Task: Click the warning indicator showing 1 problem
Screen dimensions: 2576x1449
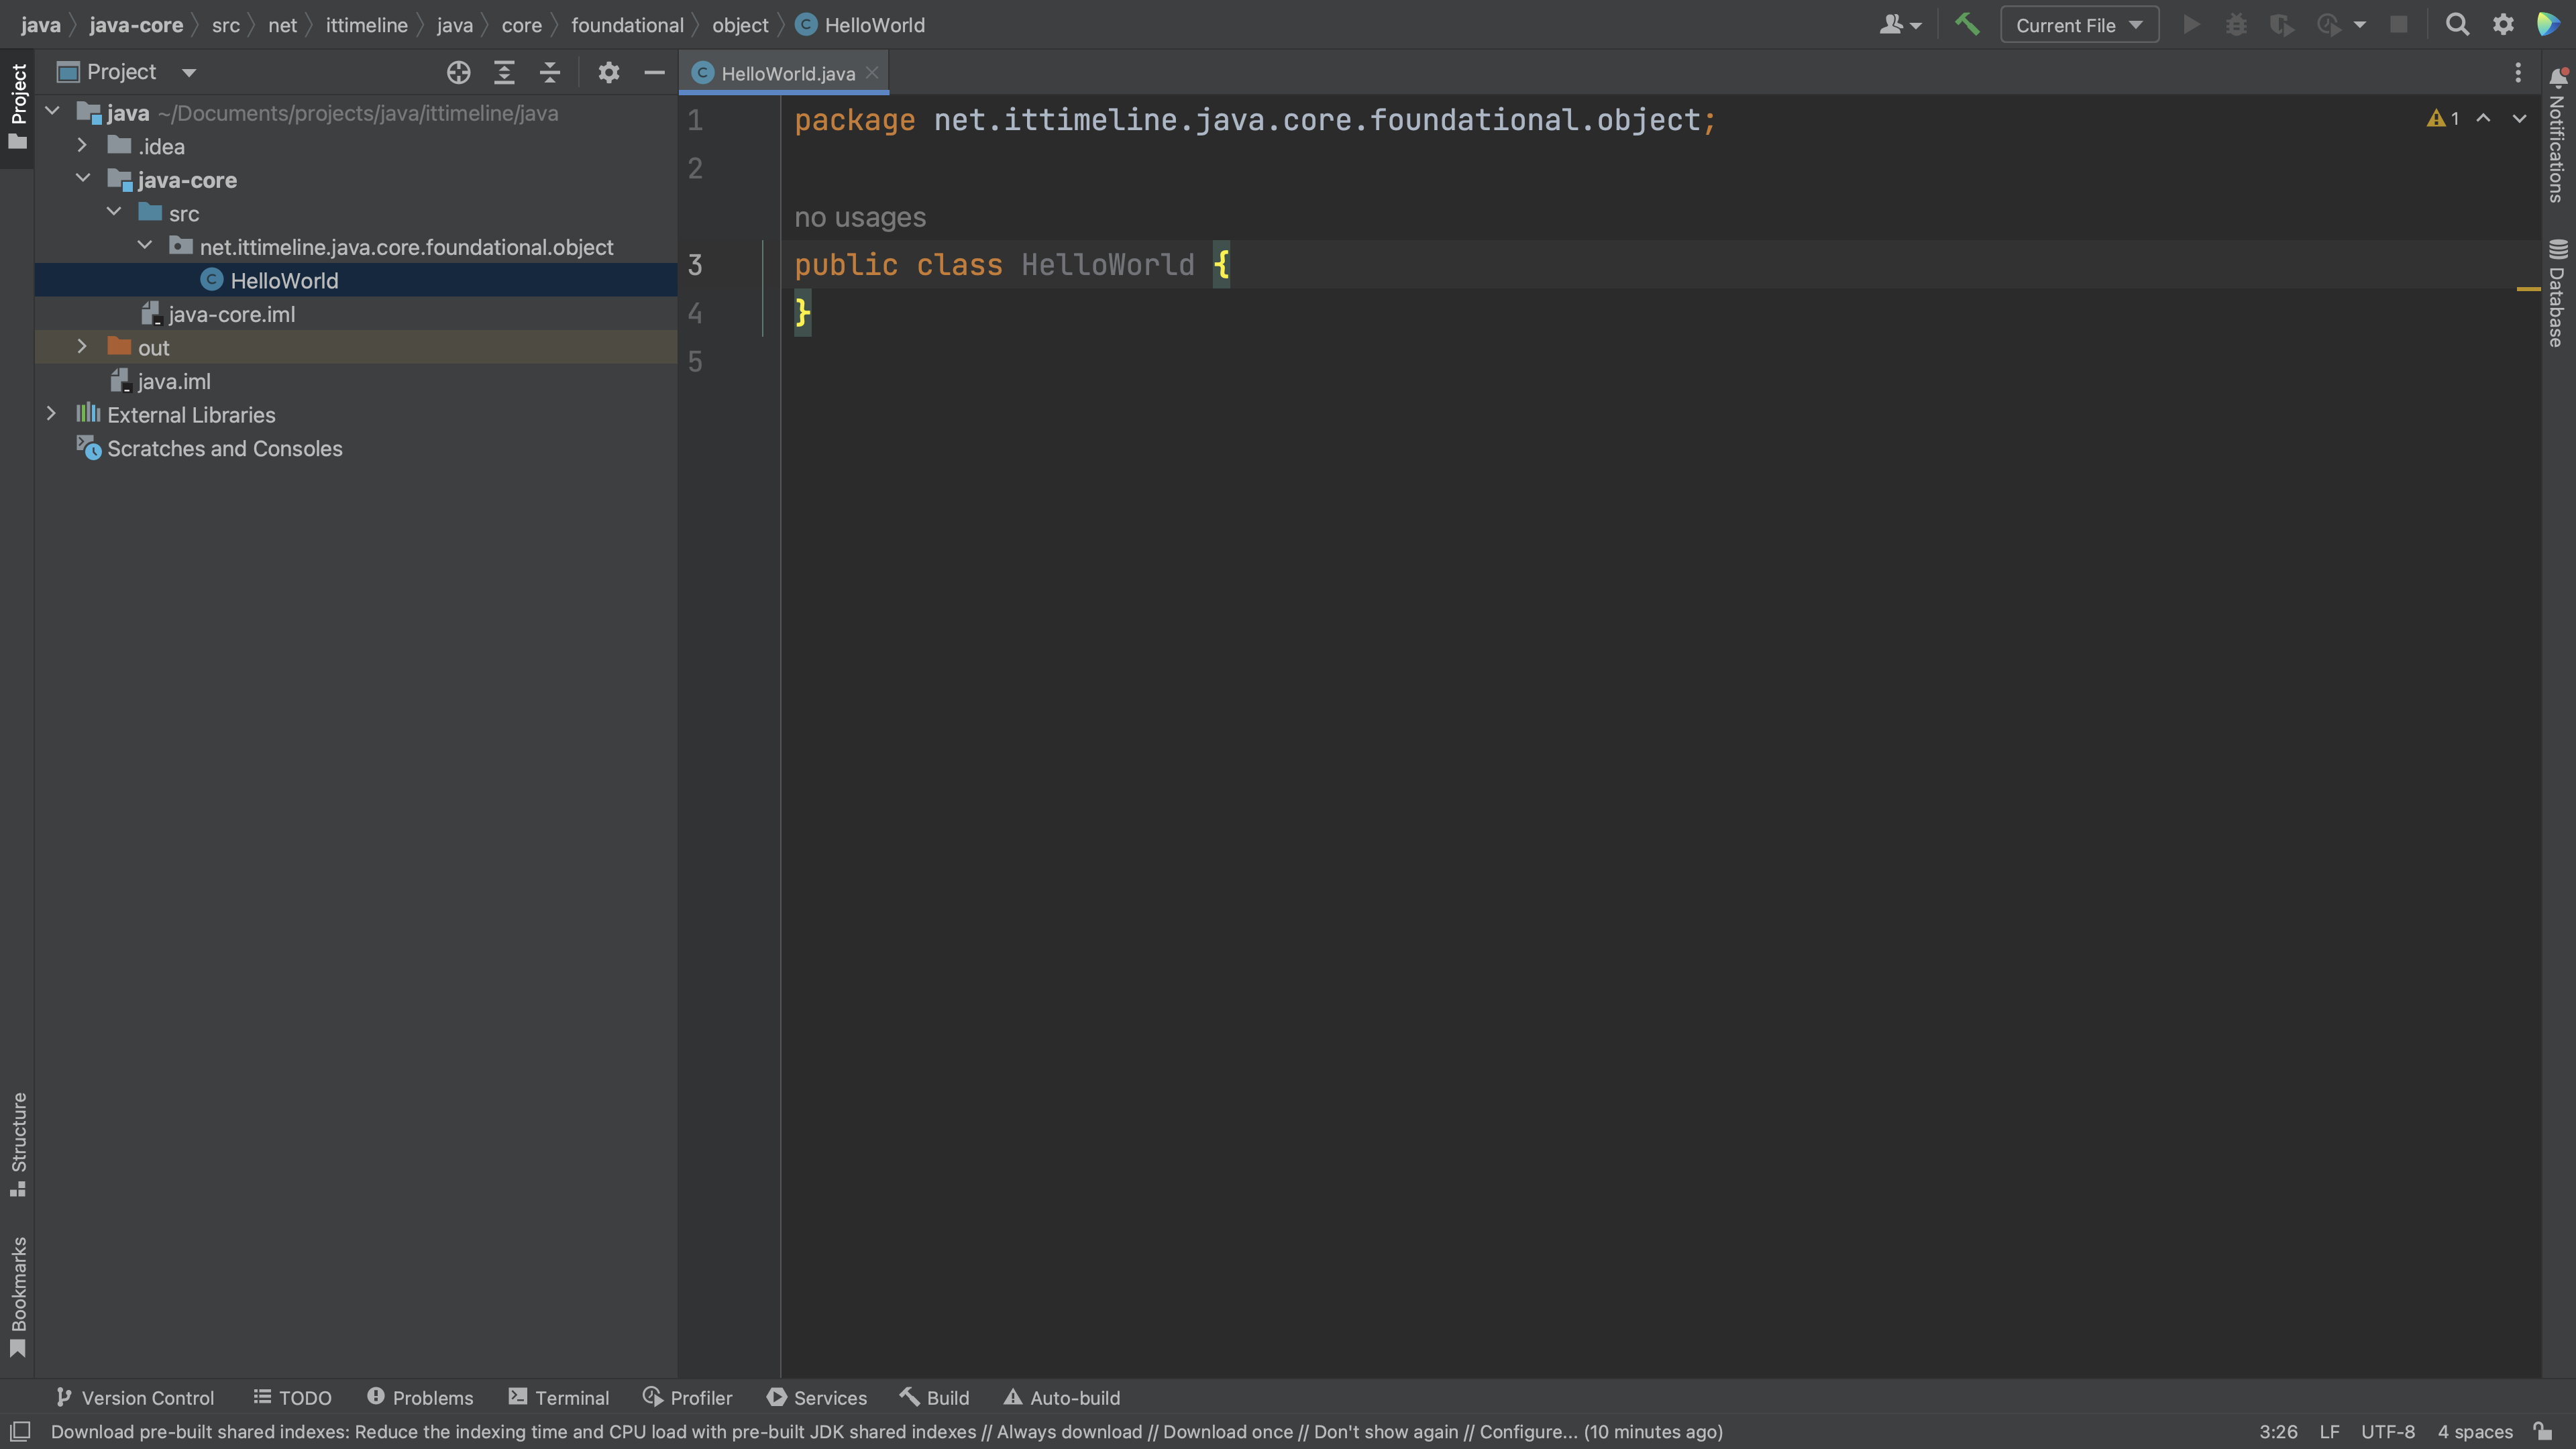Action: 2443,118
